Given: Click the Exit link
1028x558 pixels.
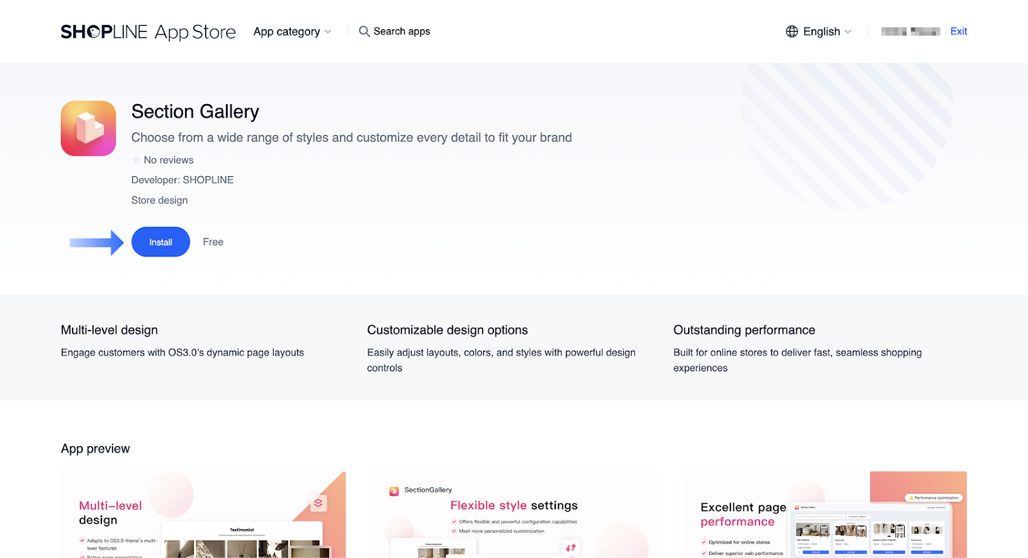Looking at the screenshot, I should [959, 32].
